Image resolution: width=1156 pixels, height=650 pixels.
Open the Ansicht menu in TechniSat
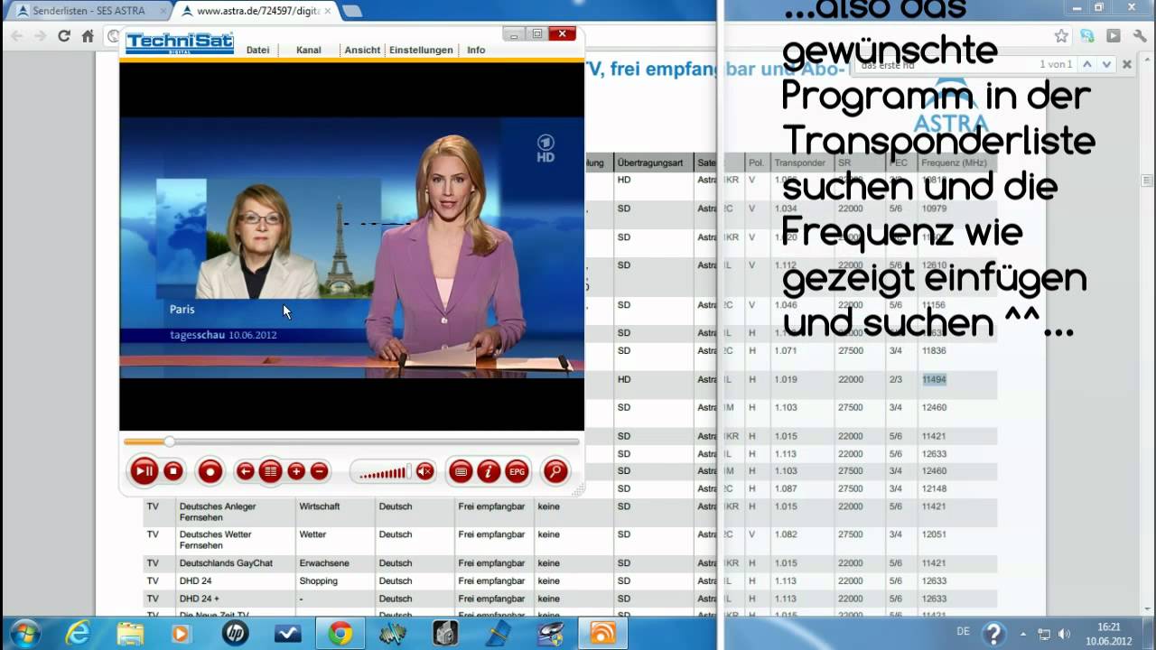pos(362,50)
